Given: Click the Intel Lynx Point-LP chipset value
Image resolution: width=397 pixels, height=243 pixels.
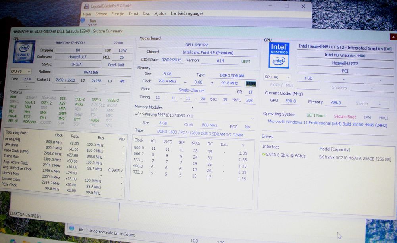Looking at the screenshot, I should (x=208, y=53).
